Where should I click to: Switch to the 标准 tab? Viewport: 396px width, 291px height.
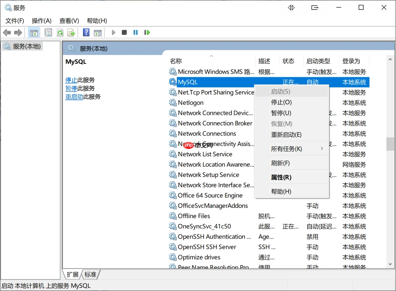pyautogui.click(x=90, y=275)
